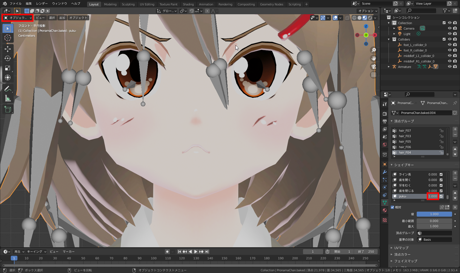Jump to timeline end frame

207,252
